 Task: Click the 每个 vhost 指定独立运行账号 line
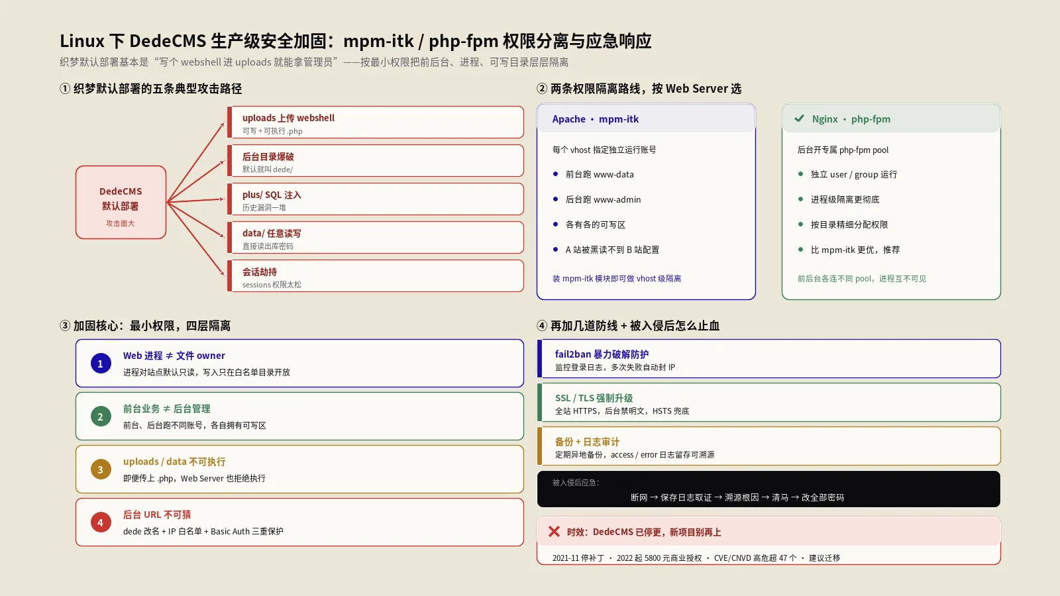coord(604,150)
